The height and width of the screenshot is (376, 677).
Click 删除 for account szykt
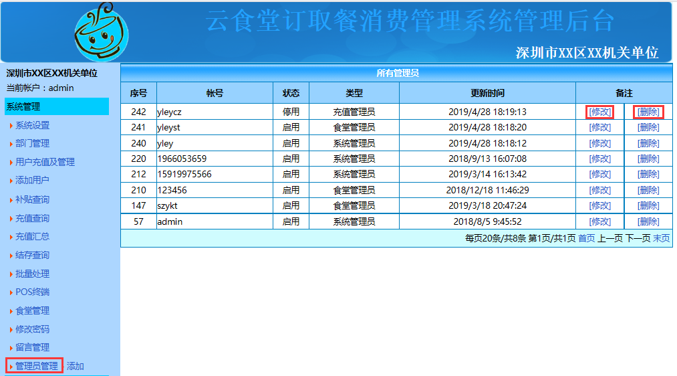(648, 205)
